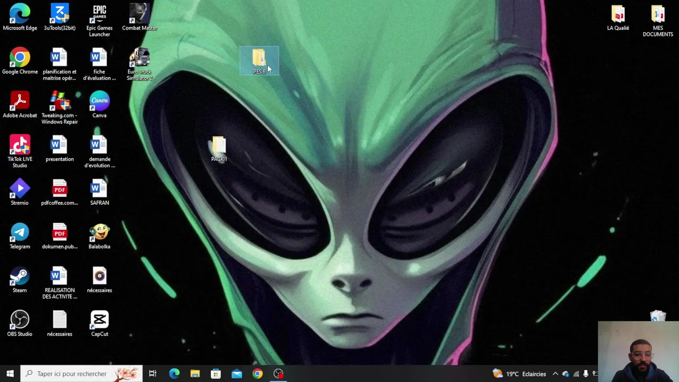This screenshot has height=382, width=679.
Task: Select the REALISATION DES ACTIVITE document
Action: 59,283
